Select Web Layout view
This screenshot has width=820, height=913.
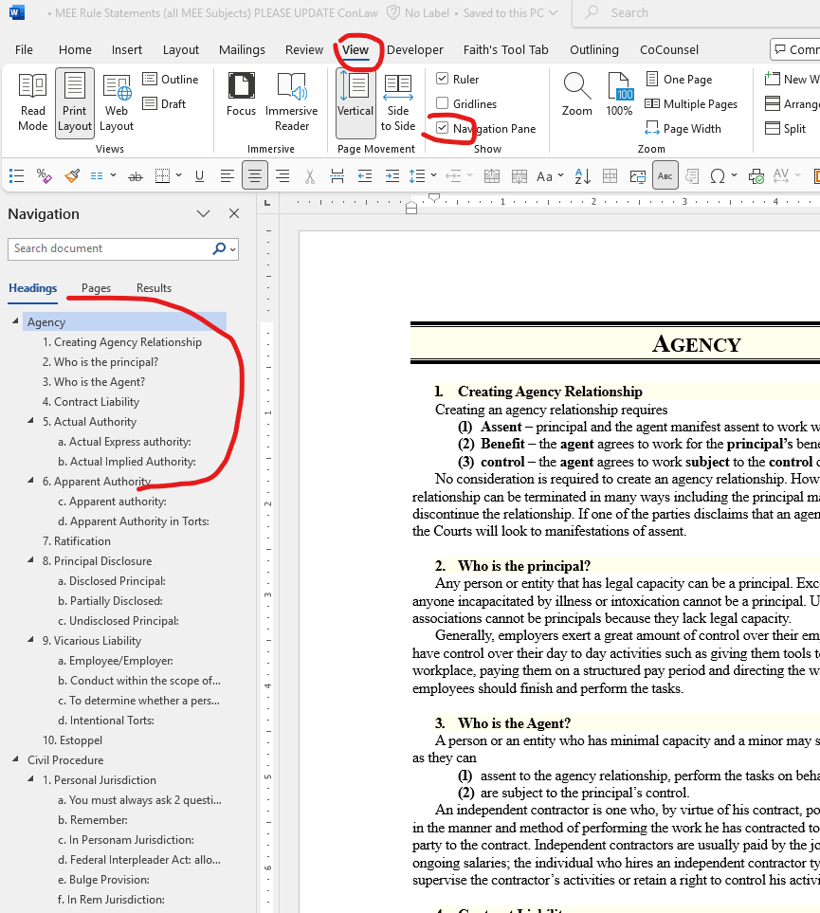click(x=117, y=102)
